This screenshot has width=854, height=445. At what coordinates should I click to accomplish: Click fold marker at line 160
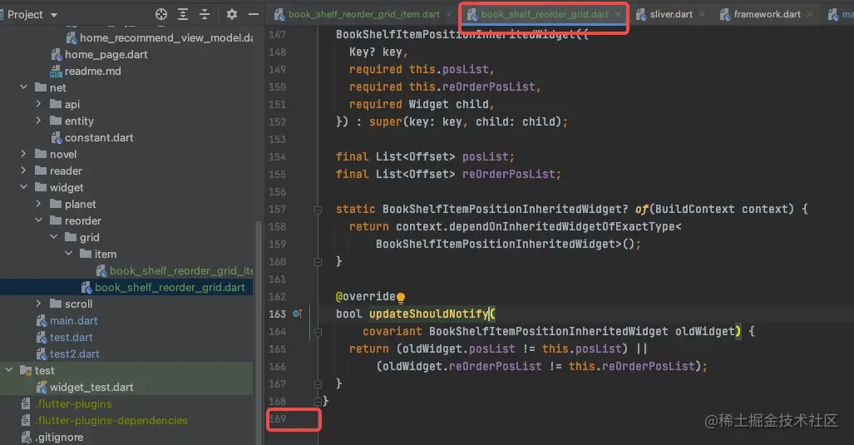(x=318, y=261)
